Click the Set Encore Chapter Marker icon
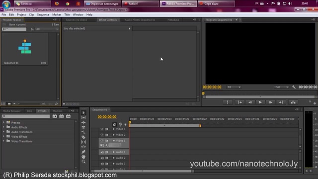Image resolution: width=318 pixels, height=179 pixels. (x=120, y=124)
